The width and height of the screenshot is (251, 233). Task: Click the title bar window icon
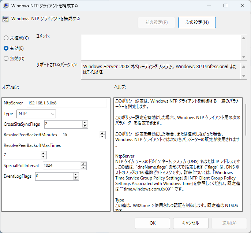click(x=6, y=6)
